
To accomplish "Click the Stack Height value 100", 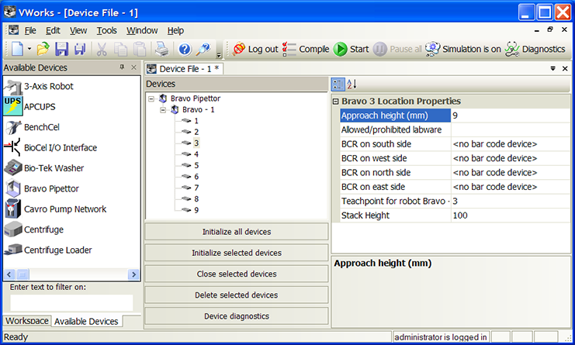I will coord(510,216).
